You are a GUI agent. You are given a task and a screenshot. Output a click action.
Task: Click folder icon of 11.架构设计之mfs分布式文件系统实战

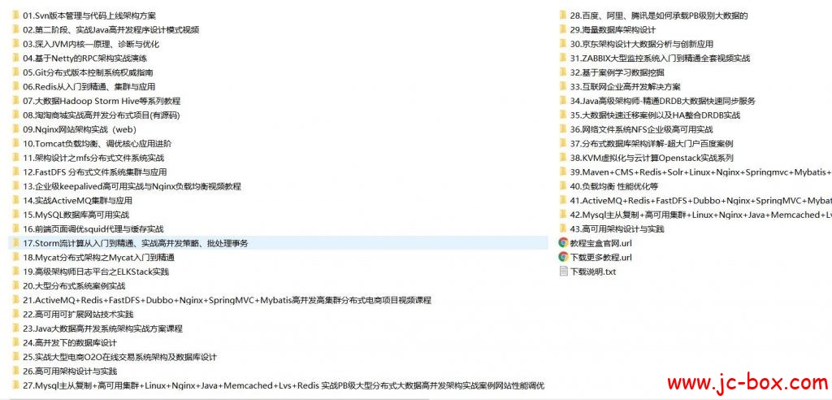point(16,158)
